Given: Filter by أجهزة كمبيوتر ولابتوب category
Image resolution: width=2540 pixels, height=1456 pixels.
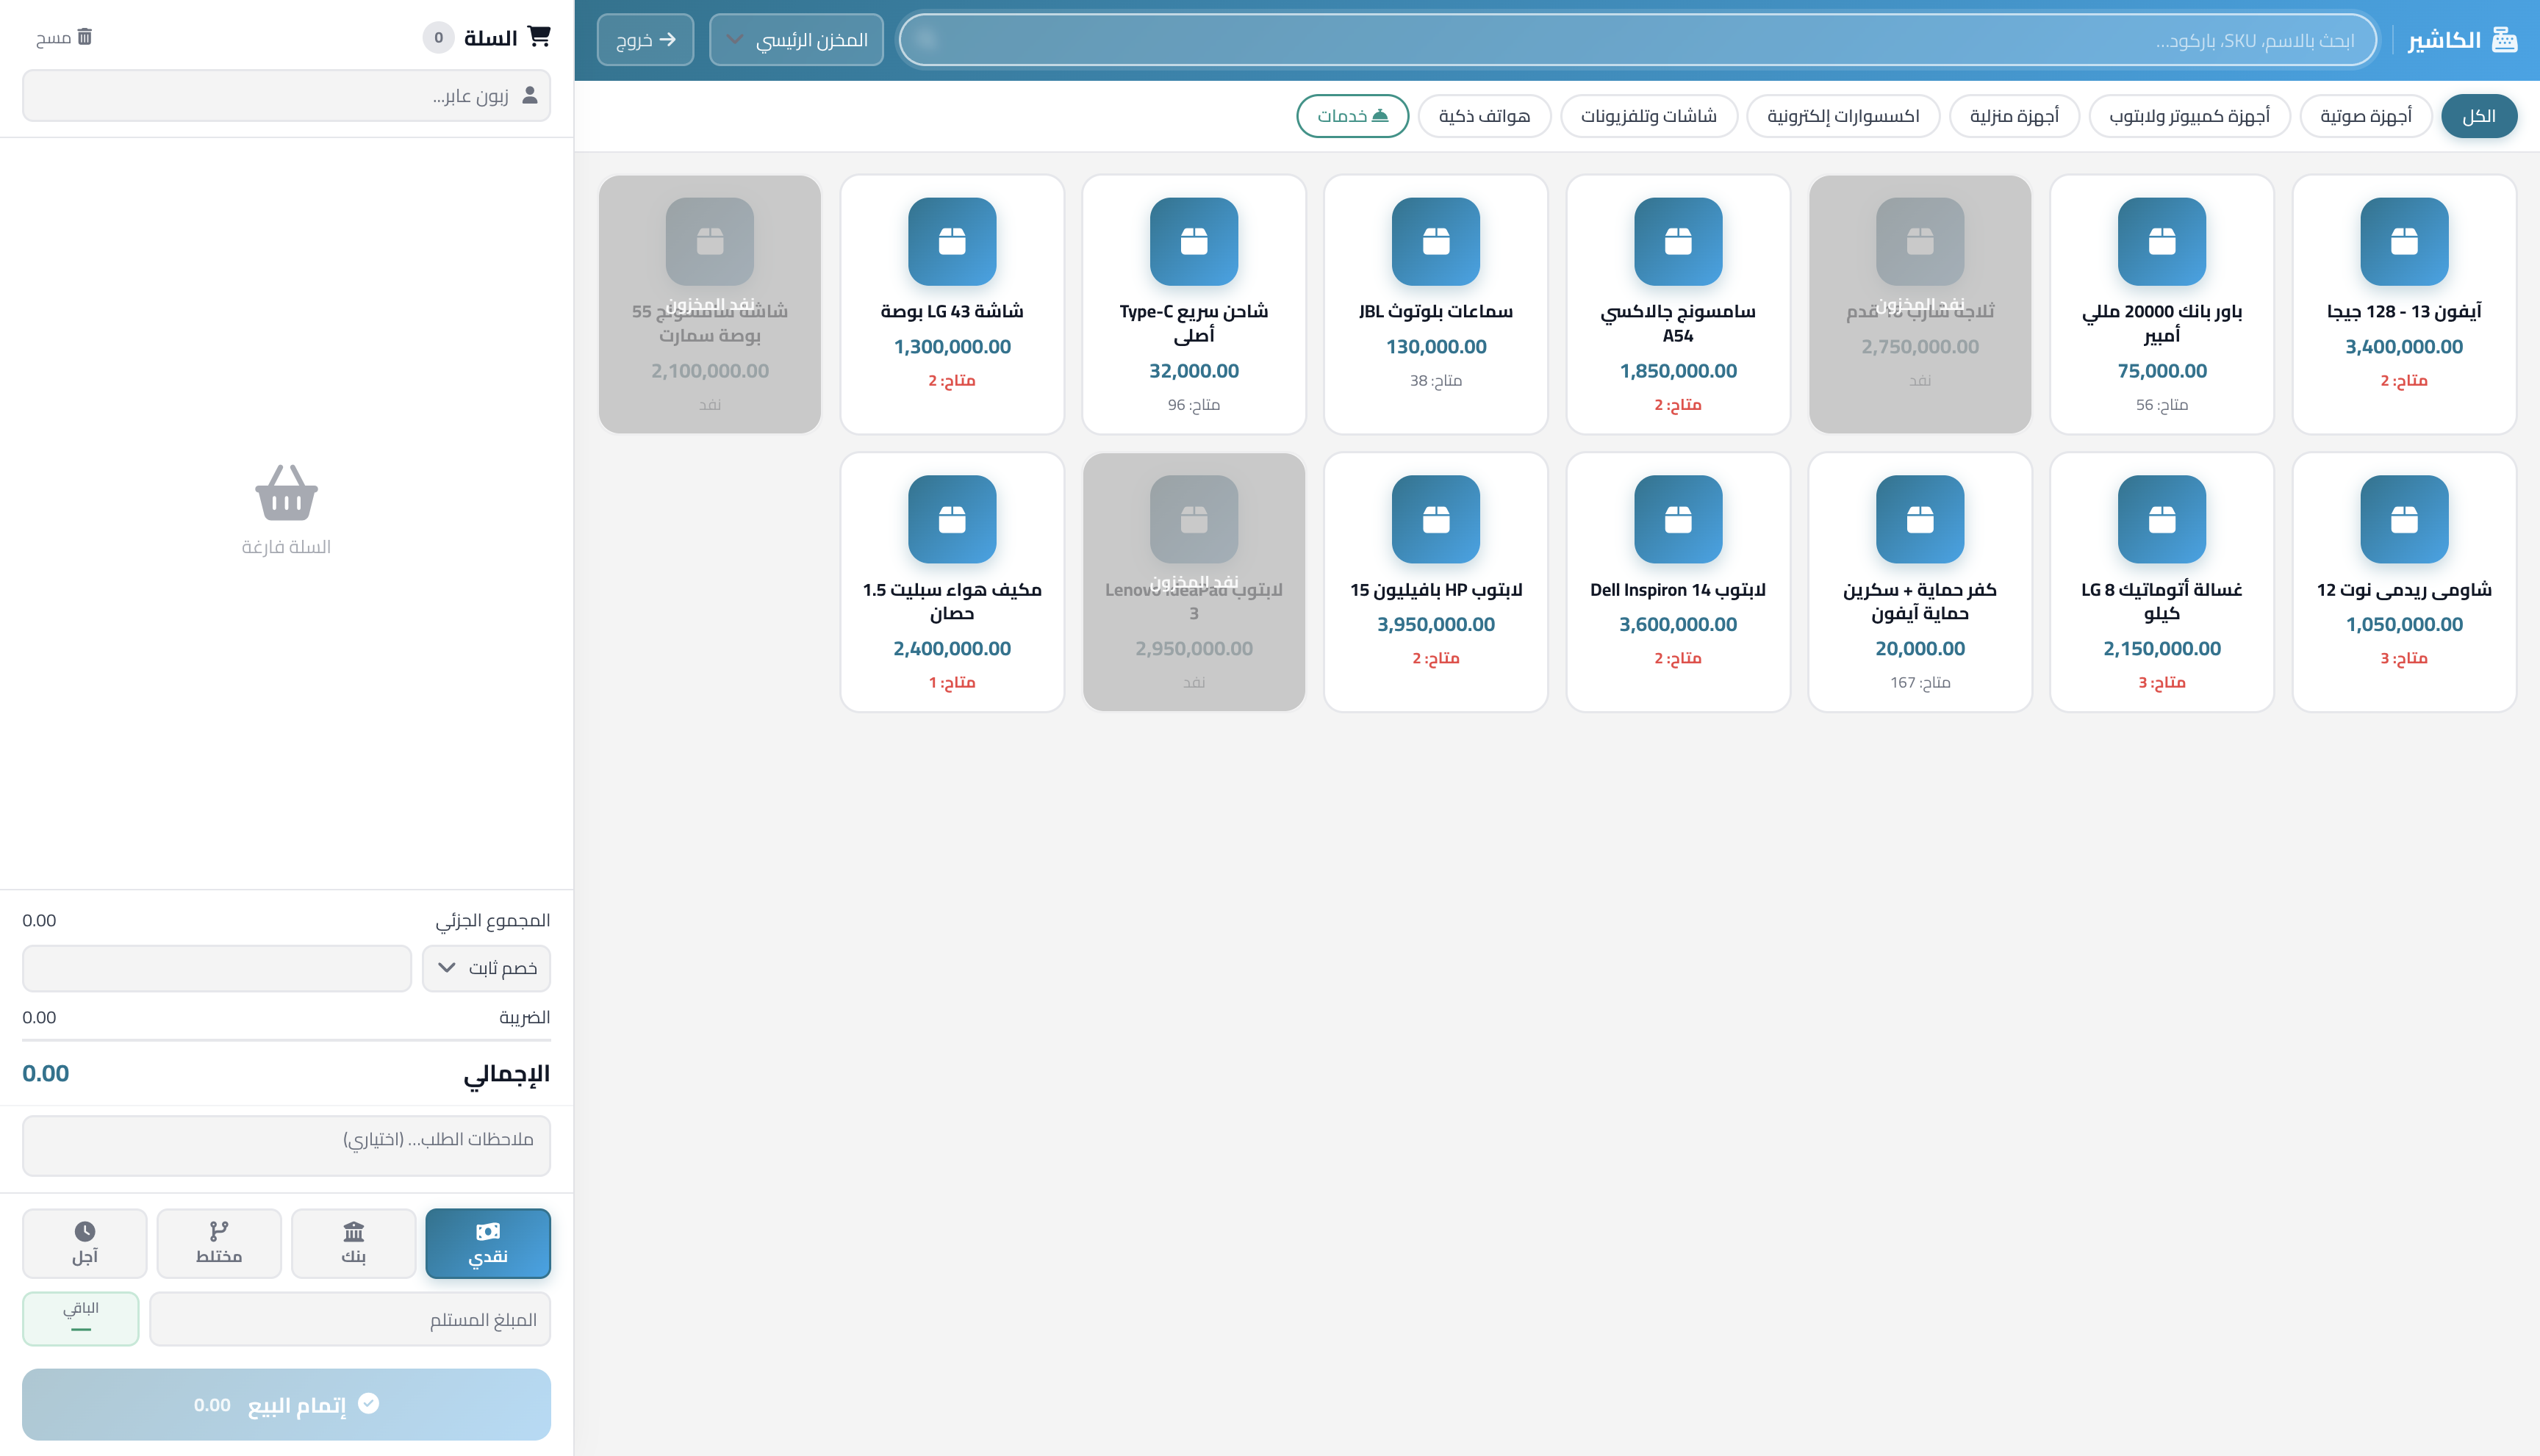Looking at the screenshot, I should [2189, 116].
